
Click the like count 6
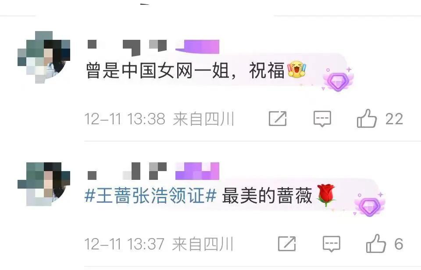pos(399,244)
